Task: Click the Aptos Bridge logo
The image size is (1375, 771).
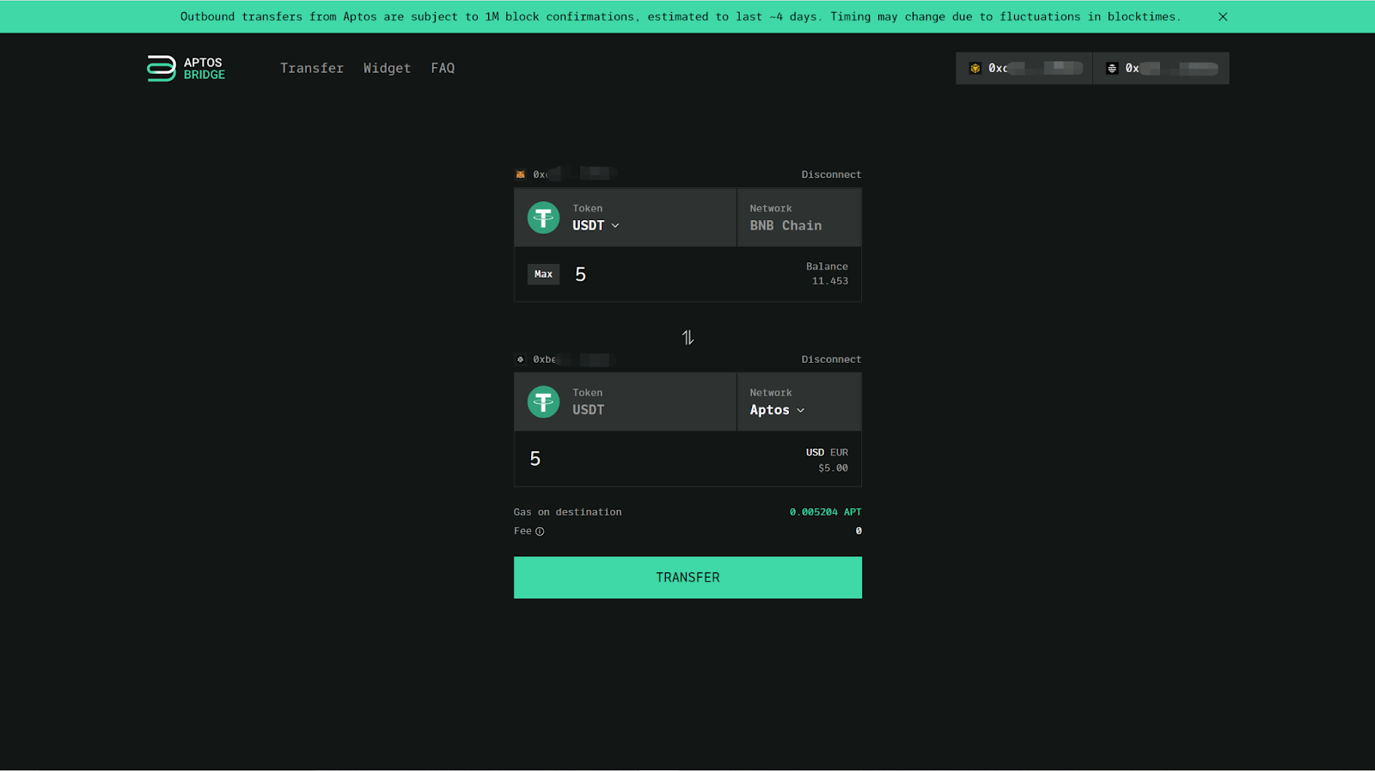Action: (186, 69)
